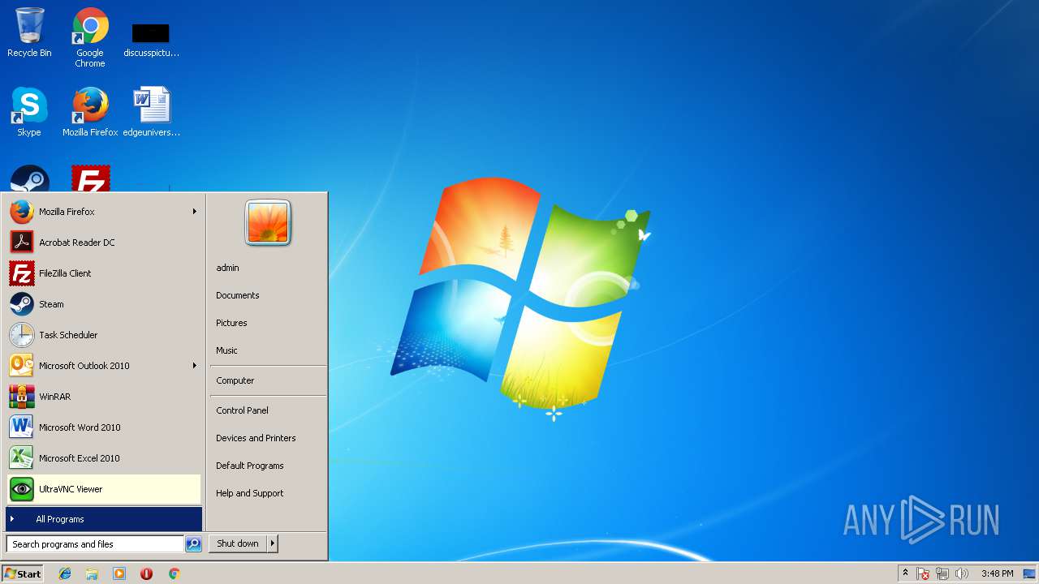Click the user account picture
The width and height of the screenshot is (1039, 584).
[x=268, y=222]
